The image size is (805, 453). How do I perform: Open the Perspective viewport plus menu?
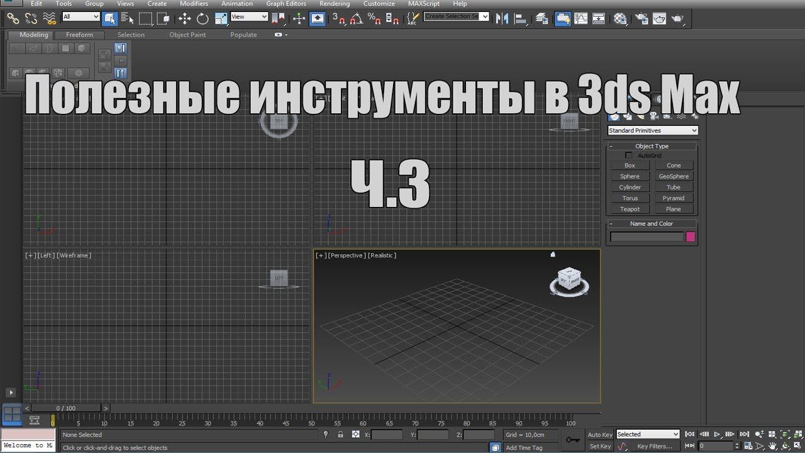(321, 255)
